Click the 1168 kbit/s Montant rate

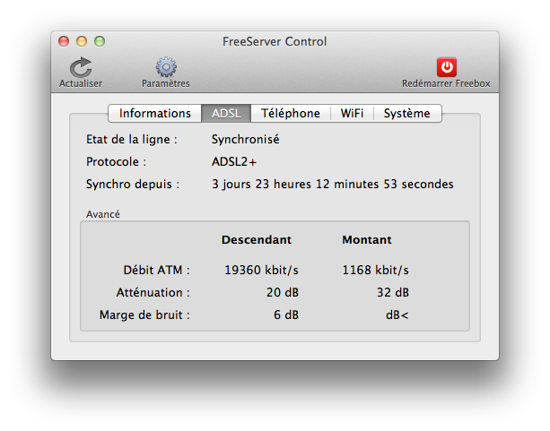[375, 270]
